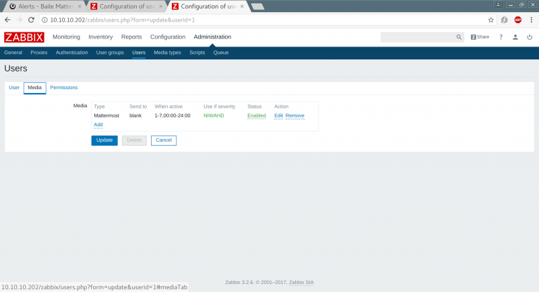The width and height of the screenshot is (539, 292).
Task: Sign out with the power icon
Action: [530, 37]
